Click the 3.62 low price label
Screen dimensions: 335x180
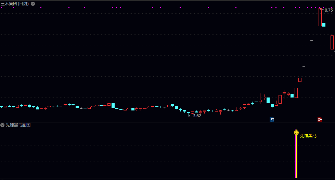click(x=197, y=116)
